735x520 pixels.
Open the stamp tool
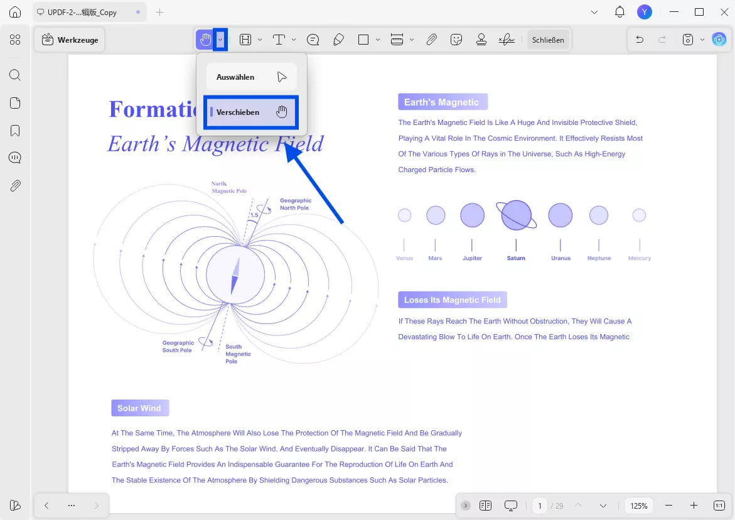click(x=481, y=40)
